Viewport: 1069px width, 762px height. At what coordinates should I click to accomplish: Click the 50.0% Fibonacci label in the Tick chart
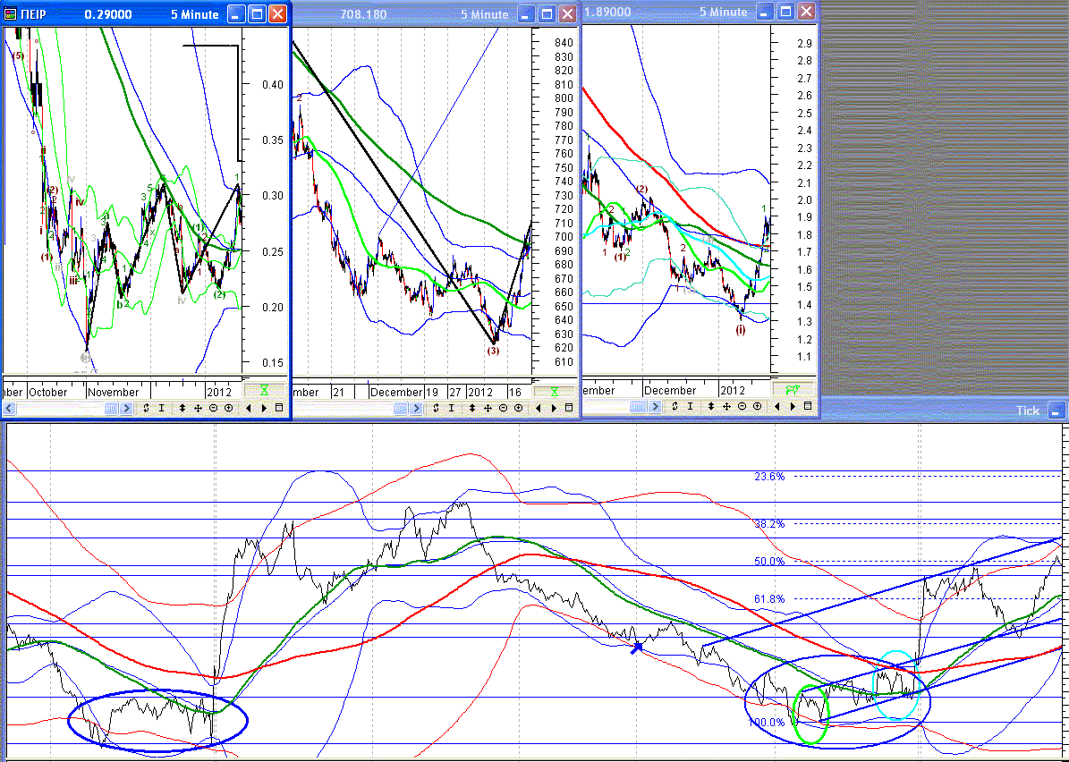[x=769, y=562]
